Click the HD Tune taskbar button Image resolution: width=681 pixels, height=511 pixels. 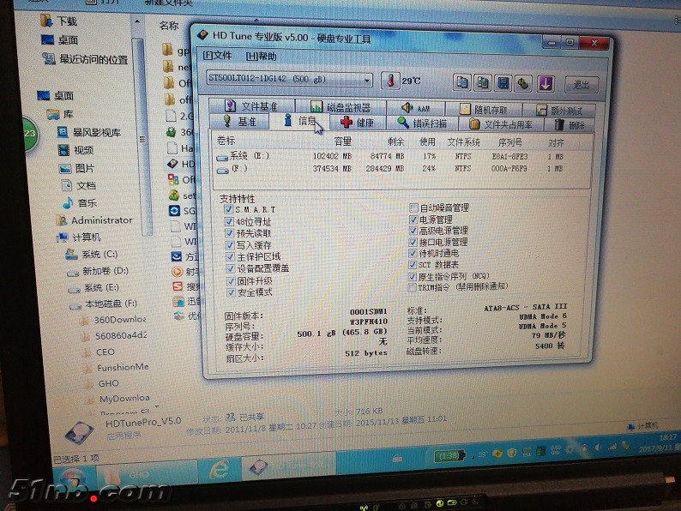(288, 466)
